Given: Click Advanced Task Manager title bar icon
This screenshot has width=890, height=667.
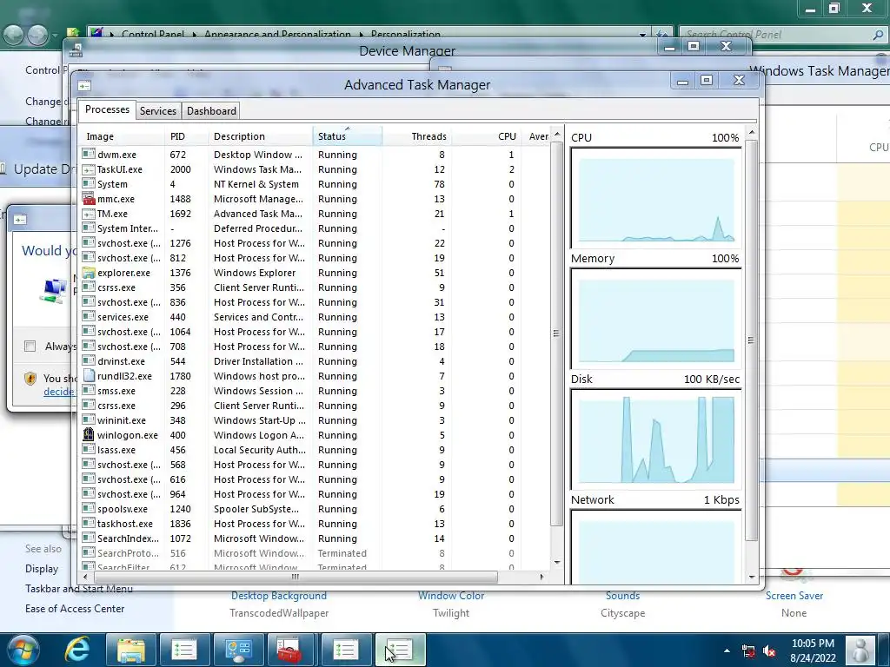Looking at the screenshot, I should 84,86.
